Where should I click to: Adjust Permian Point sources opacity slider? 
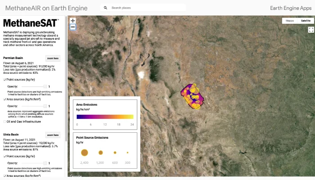(x=34, y=86)
